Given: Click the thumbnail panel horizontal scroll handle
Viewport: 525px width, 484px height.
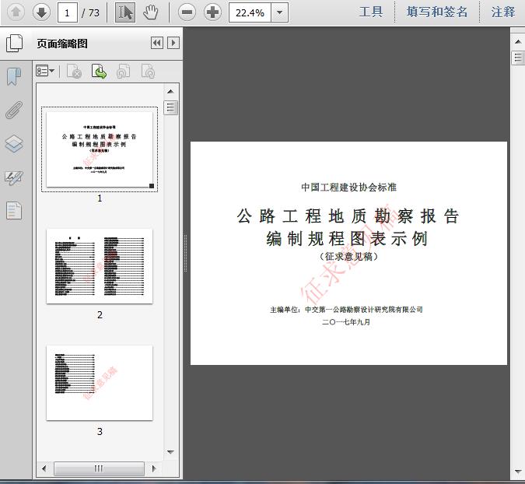Looking at the screenshot, I should [99, 468].
